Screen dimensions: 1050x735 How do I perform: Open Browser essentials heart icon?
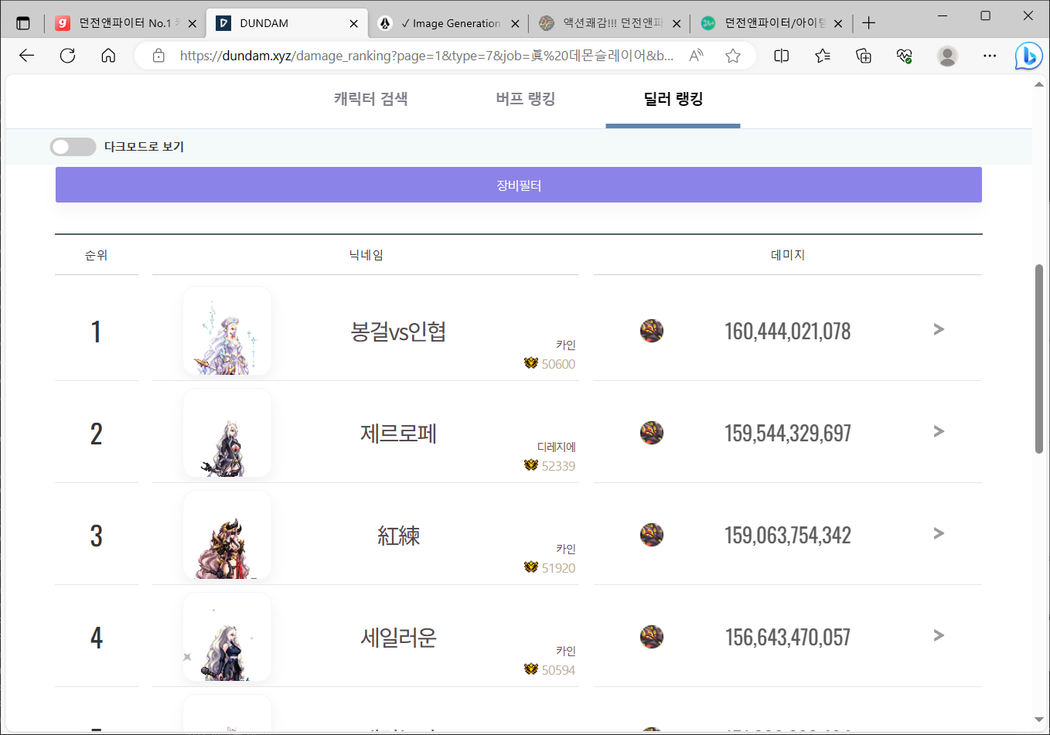coord(905,56)
